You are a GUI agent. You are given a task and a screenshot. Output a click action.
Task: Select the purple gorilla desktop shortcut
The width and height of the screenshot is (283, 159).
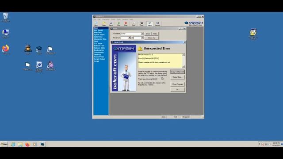[50, 66]
